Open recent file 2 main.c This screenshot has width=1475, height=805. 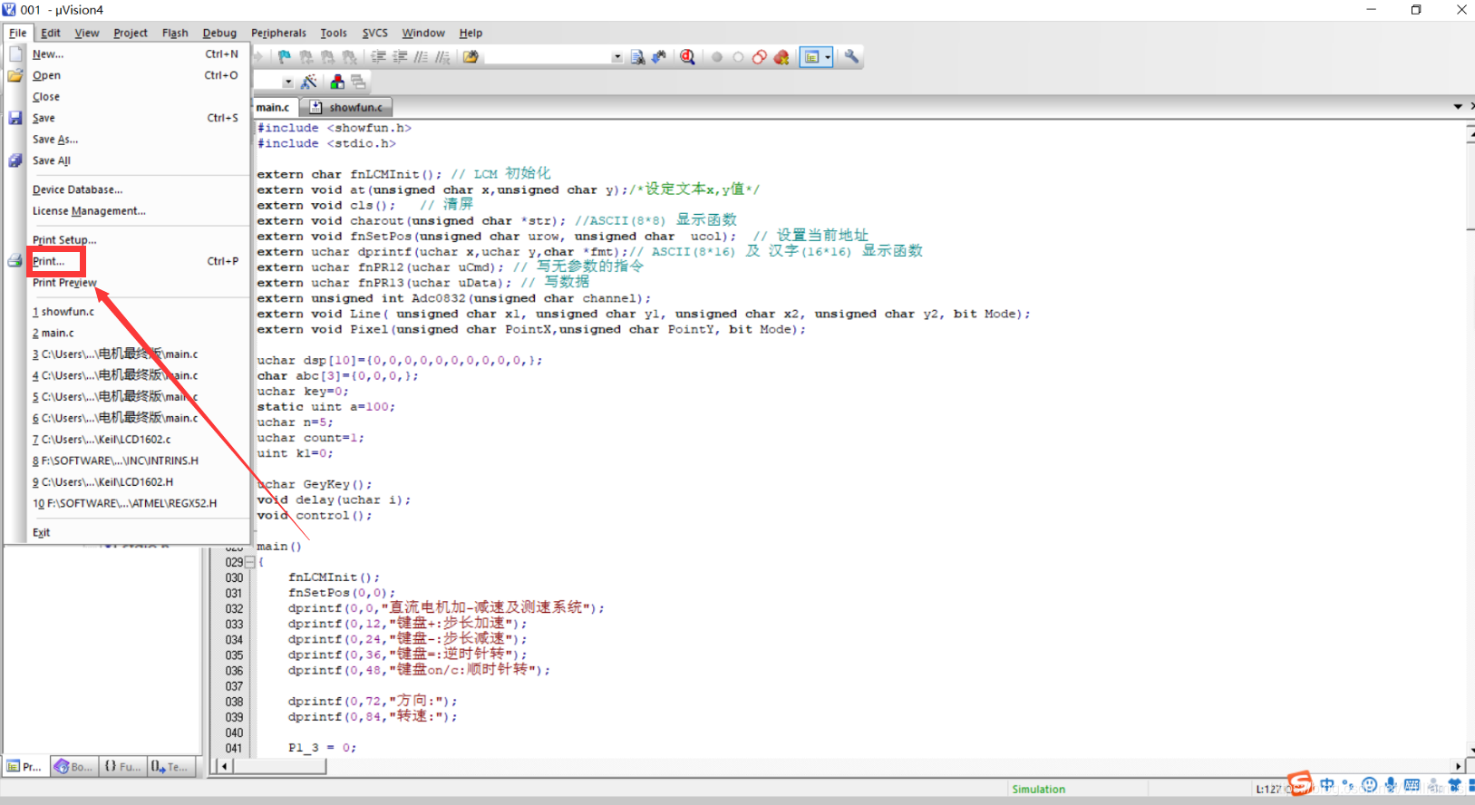(x=127, y=333)
